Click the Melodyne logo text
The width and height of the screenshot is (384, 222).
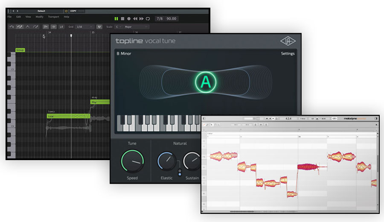tap(355, 119)
